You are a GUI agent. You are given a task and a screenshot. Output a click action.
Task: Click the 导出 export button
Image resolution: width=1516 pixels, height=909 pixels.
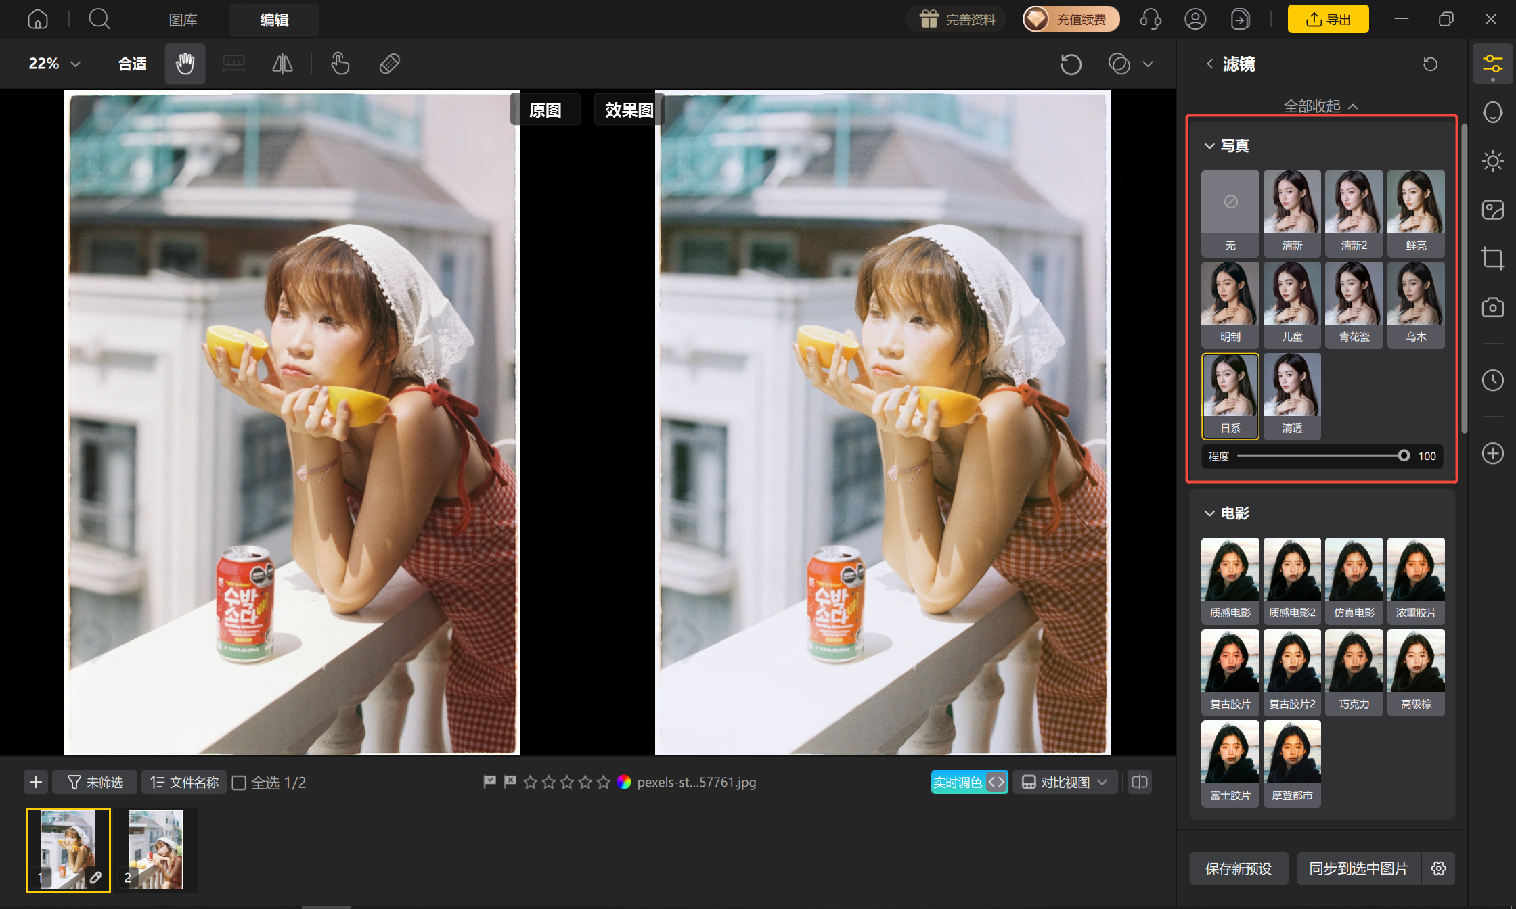[x=1328, y=20]
